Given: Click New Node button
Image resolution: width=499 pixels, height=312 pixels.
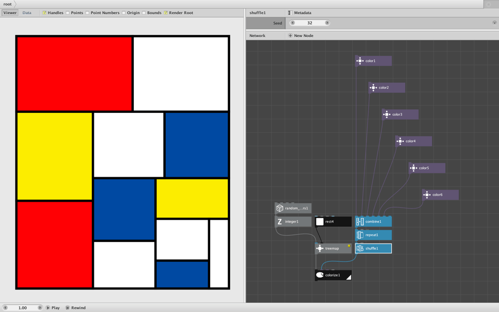Looking at the screenshot, I should coord(301,35).
